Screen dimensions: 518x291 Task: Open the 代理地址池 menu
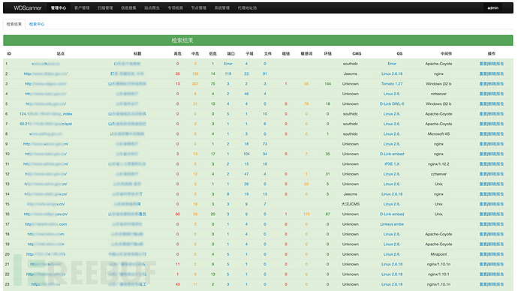click(x=247, y=8)
